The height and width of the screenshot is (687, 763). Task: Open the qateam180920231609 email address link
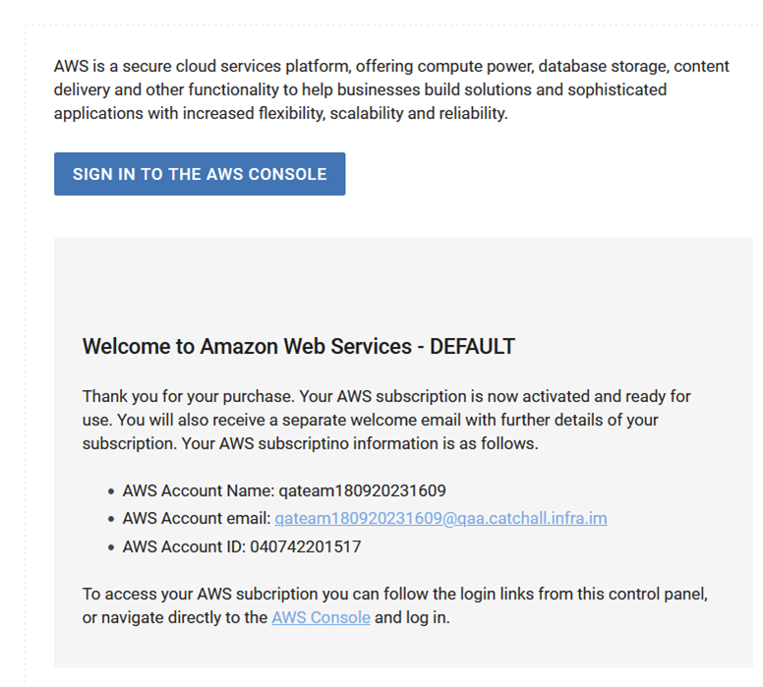click(x=440, y=518)
